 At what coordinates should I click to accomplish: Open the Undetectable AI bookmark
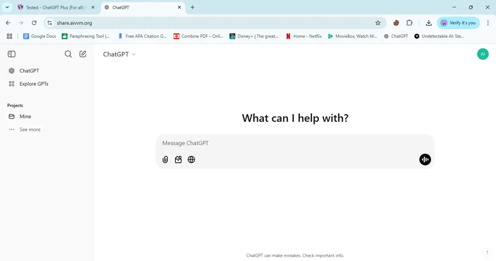pos(439,36)
